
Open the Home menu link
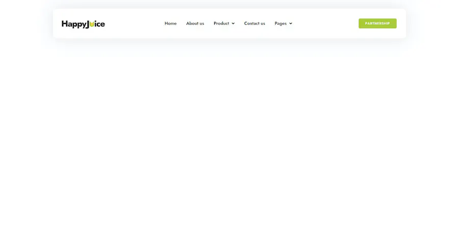point(170,23)
